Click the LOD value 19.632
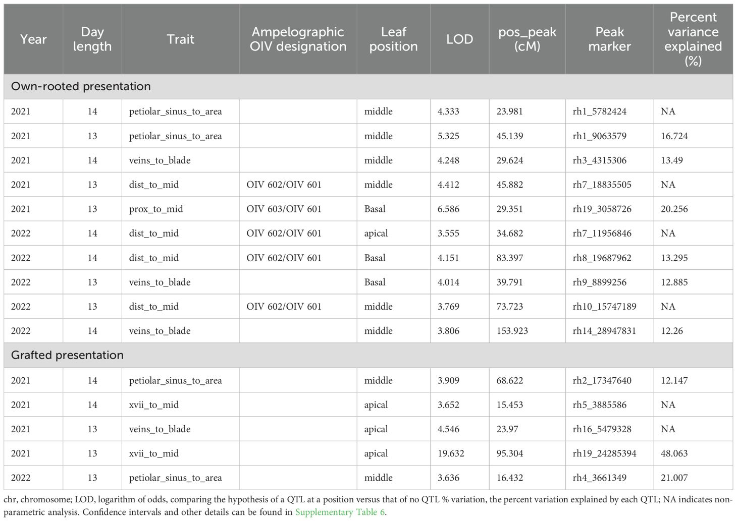Image resolution: width=737 pixels, height=521 pixels. click(451, 453)
